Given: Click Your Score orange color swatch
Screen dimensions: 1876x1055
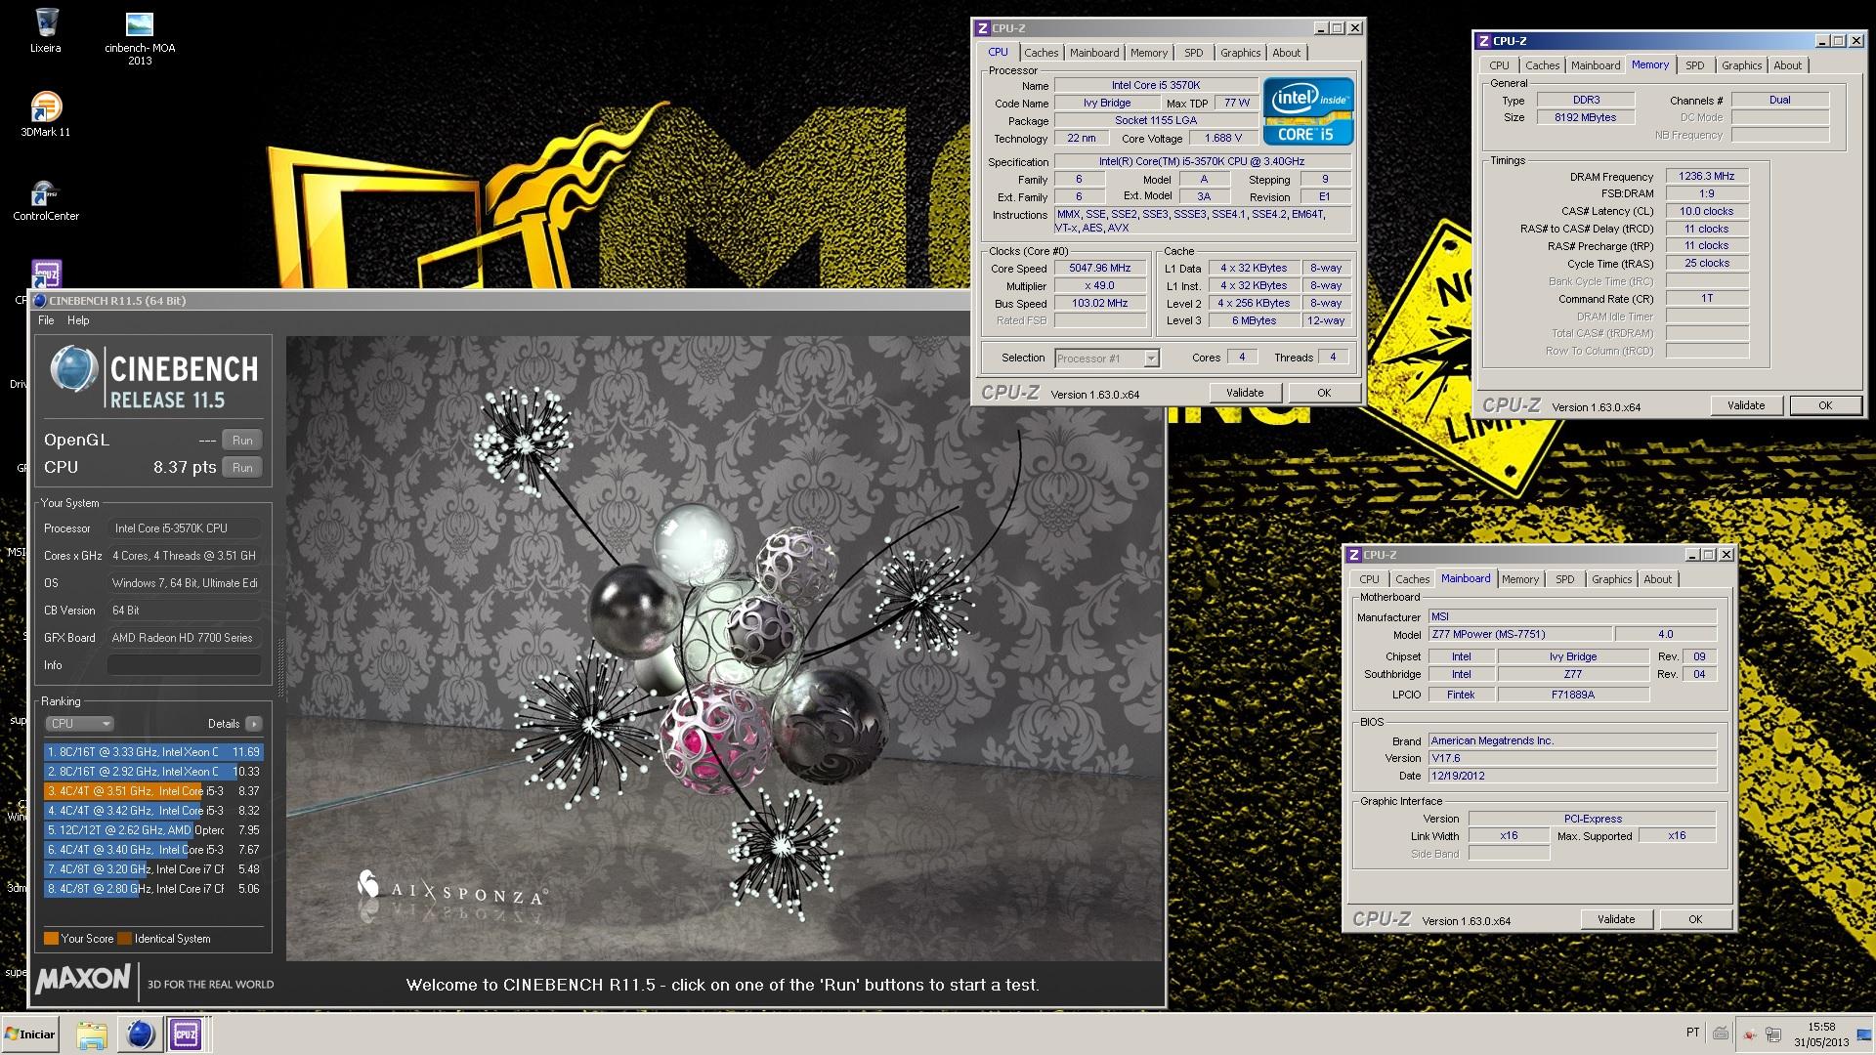Looking at the screenshot, I should pyautogui.click(x=51, y=939).
